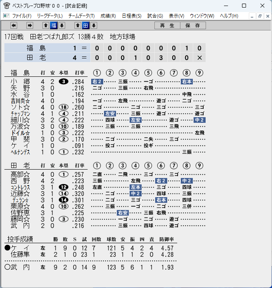The image size is (272, 288).
Task: Click player name ヘルナンデス in 福島 lineup
Action: (20, 152)
